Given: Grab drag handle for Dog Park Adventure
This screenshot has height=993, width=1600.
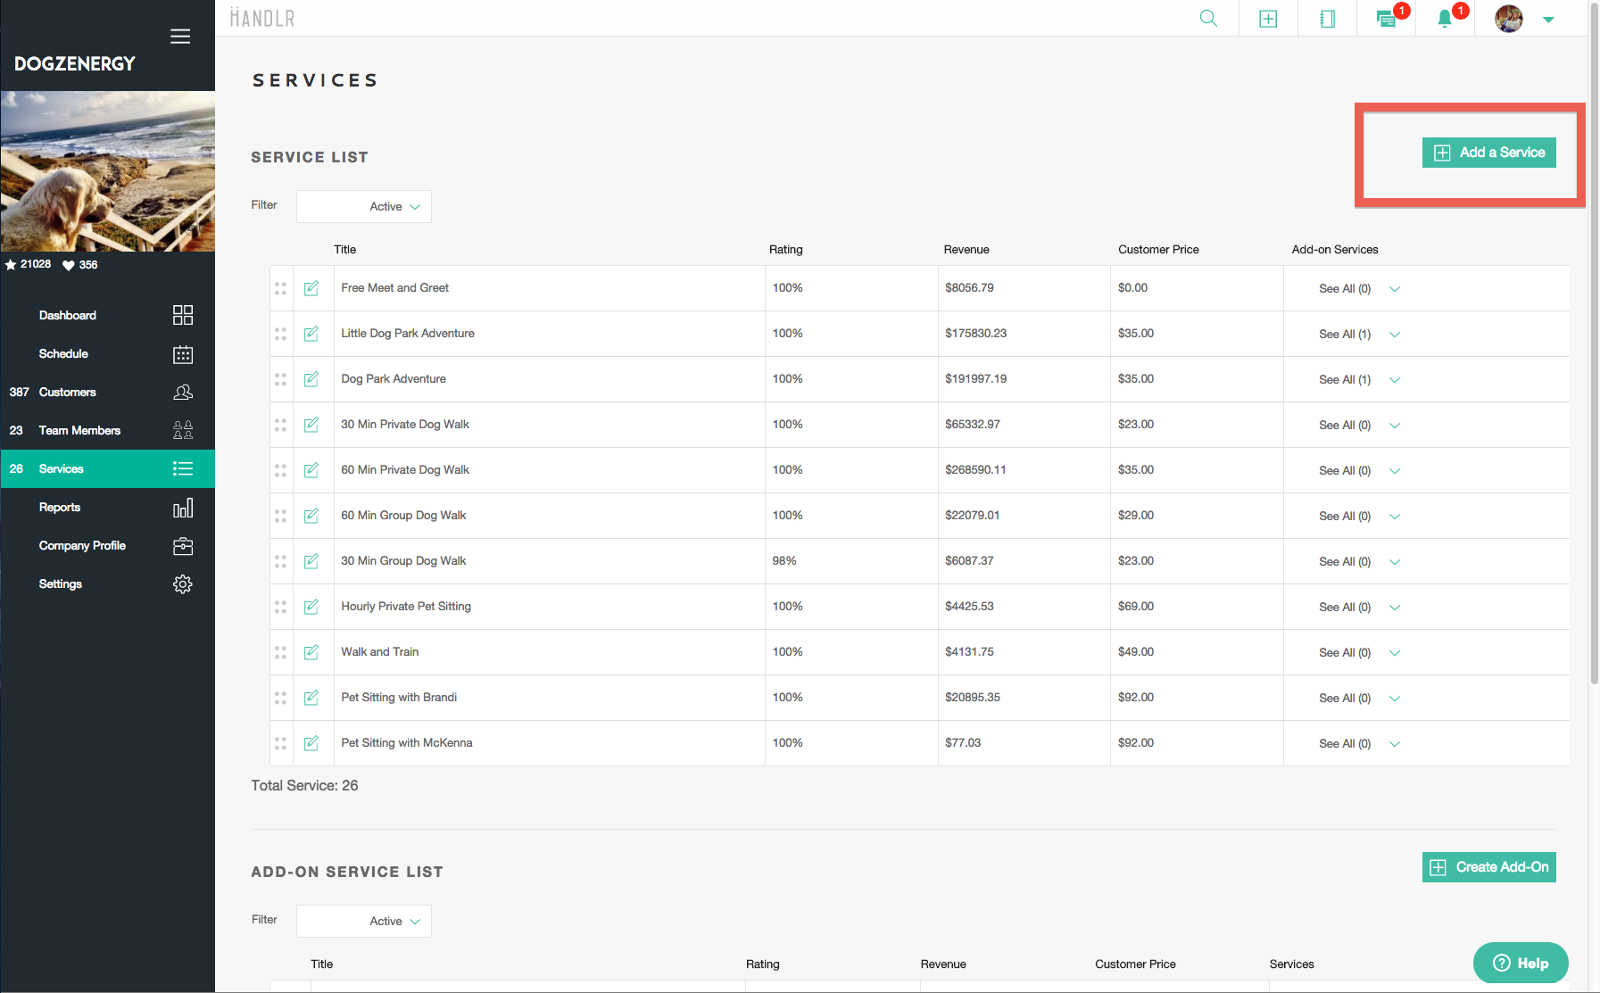Looking at the screenshot, I should (281, 379).
